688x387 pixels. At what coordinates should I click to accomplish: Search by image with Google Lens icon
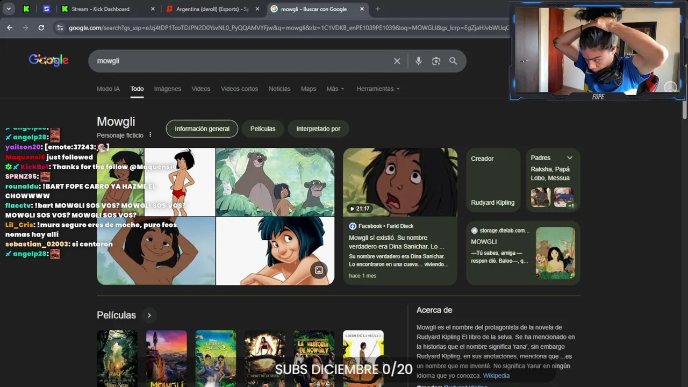436,61
